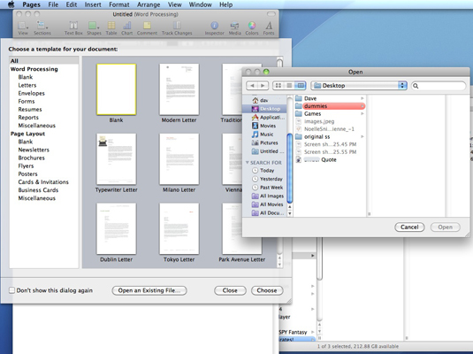Select the Blank template thumbnail
473x354 pixels.
click(x=116, y=89)
